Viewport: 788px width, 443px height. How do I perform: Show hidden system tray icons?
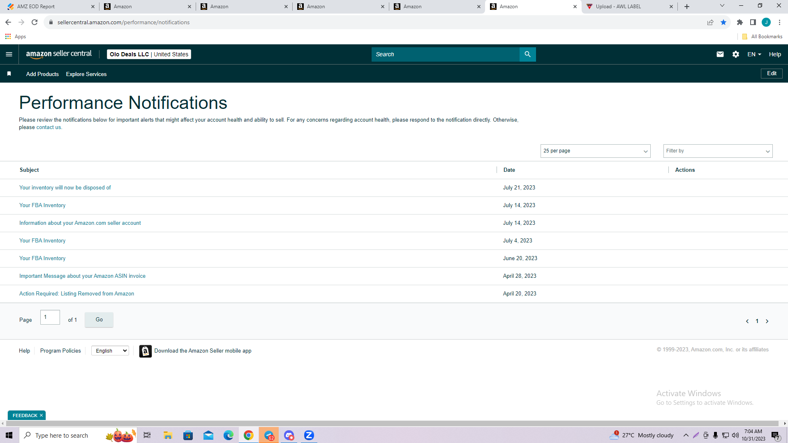(686, 435)
